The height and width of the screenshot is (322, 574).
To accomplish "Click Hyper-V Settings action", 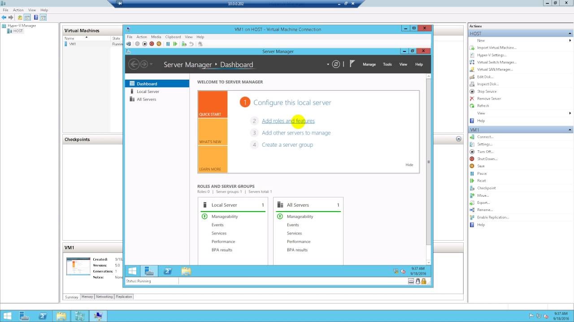I will click(491, 55).
